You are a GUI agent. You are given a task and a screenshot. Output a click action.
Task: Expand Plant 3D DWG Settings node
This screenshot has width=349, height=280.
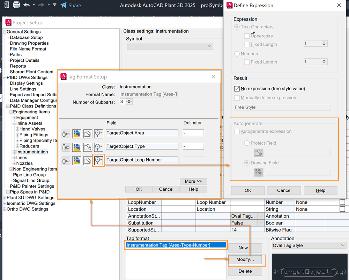[5, 198]
